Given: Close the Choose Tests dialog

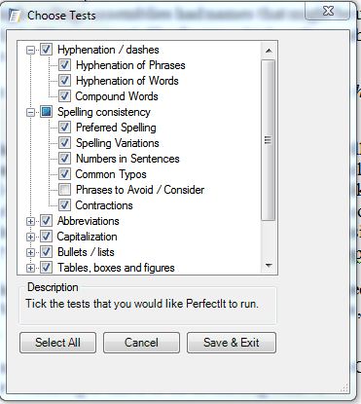Looking at the screenshot, I should [x=328, y=12].
